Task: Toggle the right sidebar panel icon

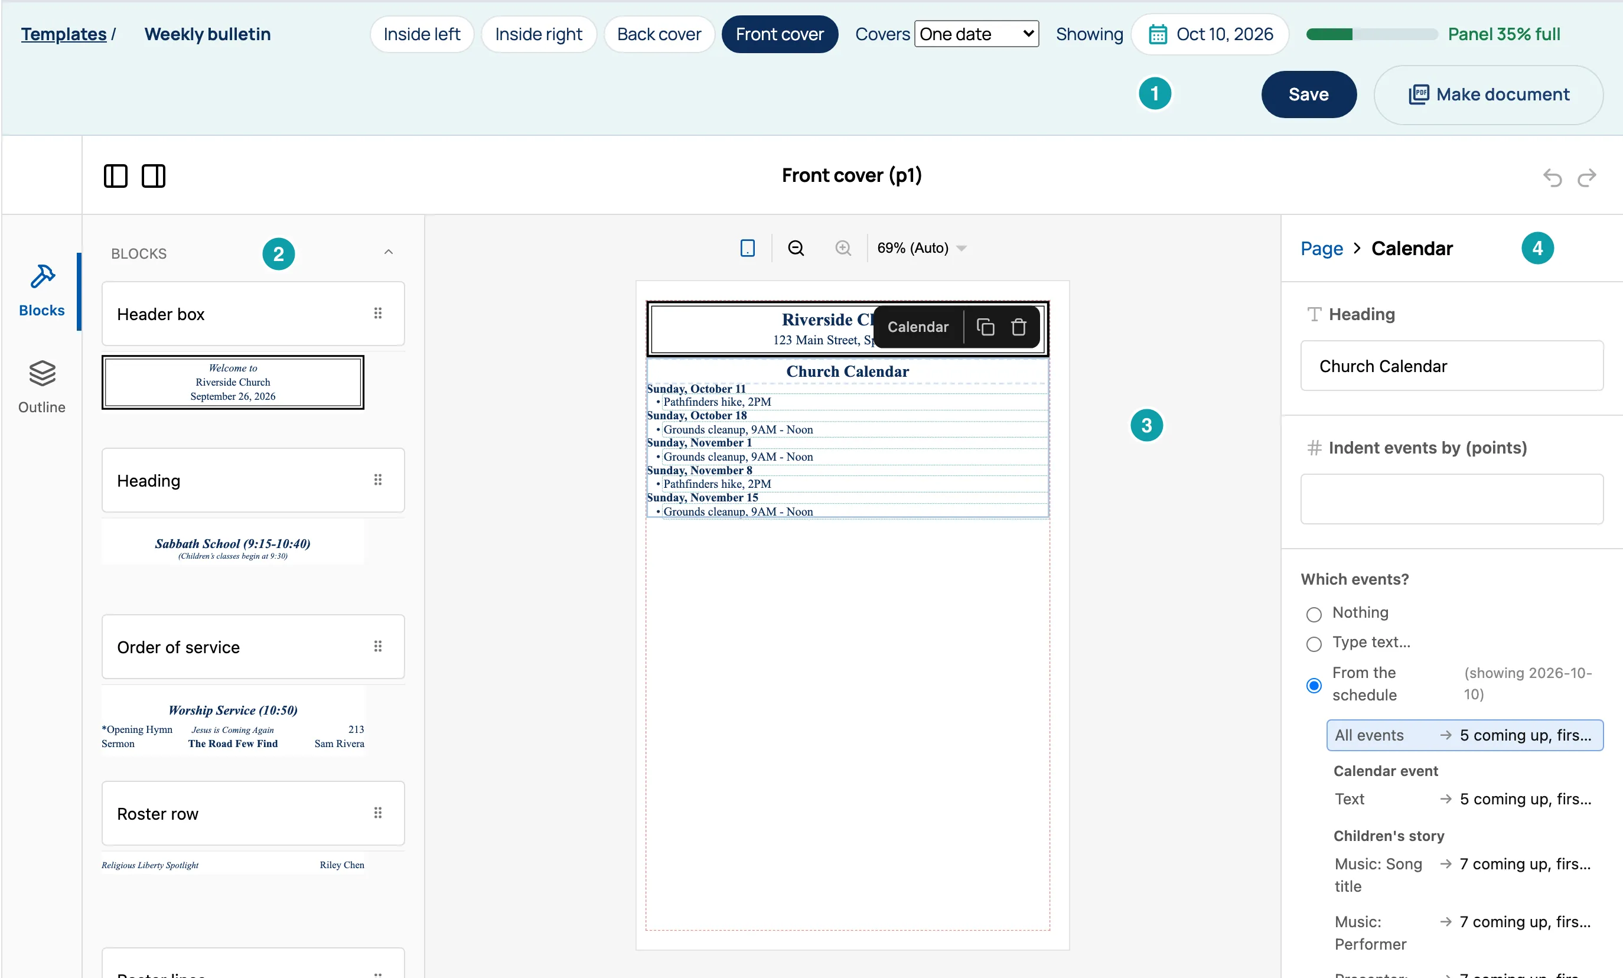Action: click(154, 176)
